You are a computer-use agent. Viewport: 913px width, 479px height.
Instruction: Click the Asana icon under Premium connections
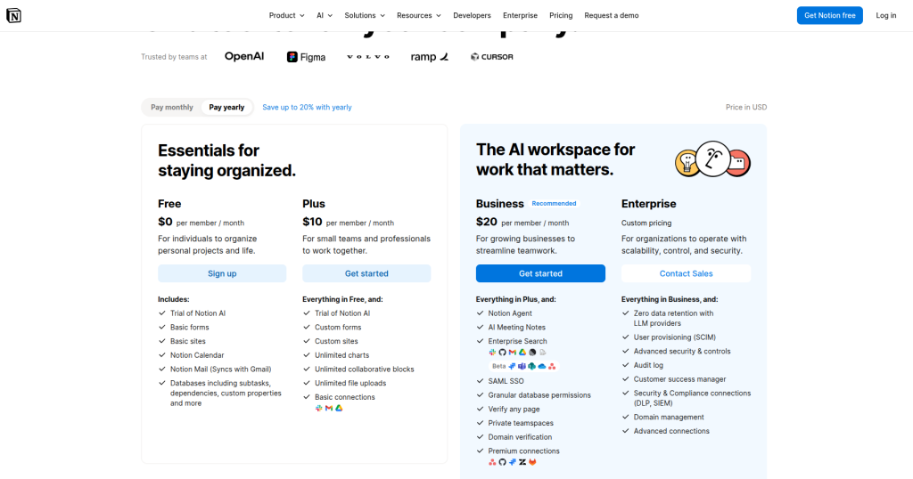coord(492,462)
